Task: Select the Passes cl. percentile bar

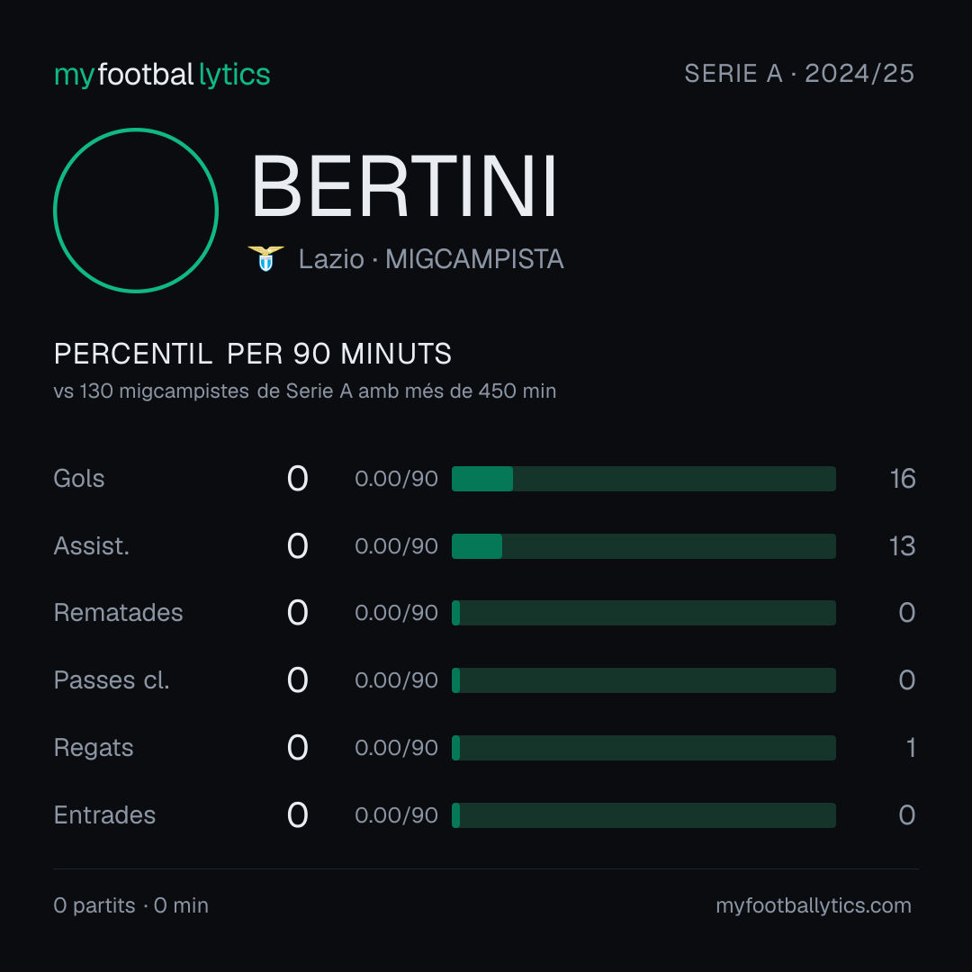Action: pos(643,680)
